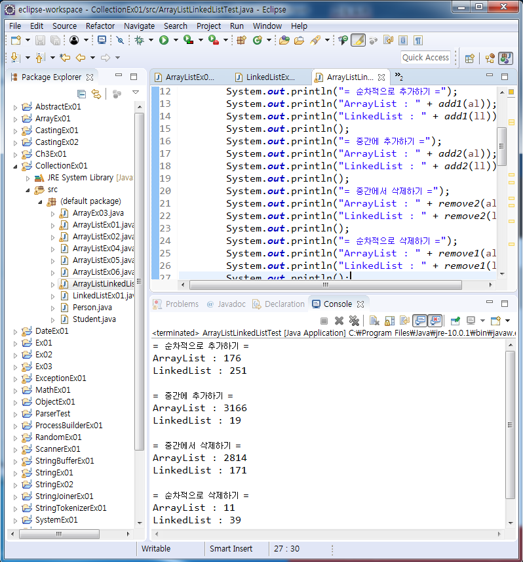The image size is (523, 562).
Task: Run the program with green Run button
Action: [x=164, y=40]
